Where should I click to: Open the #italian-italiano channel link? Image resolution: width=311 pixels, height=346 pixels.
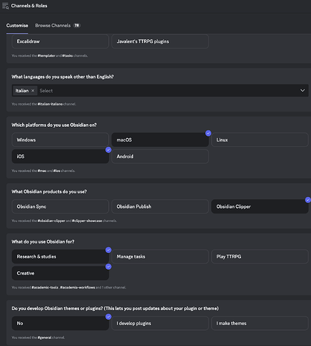pyautogui.click(x=50, y=104)
